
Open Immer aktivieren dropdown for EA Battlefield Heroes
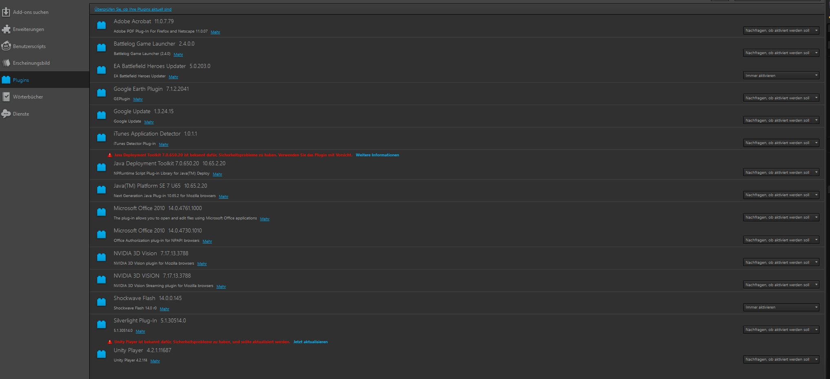tap(781, 75)
